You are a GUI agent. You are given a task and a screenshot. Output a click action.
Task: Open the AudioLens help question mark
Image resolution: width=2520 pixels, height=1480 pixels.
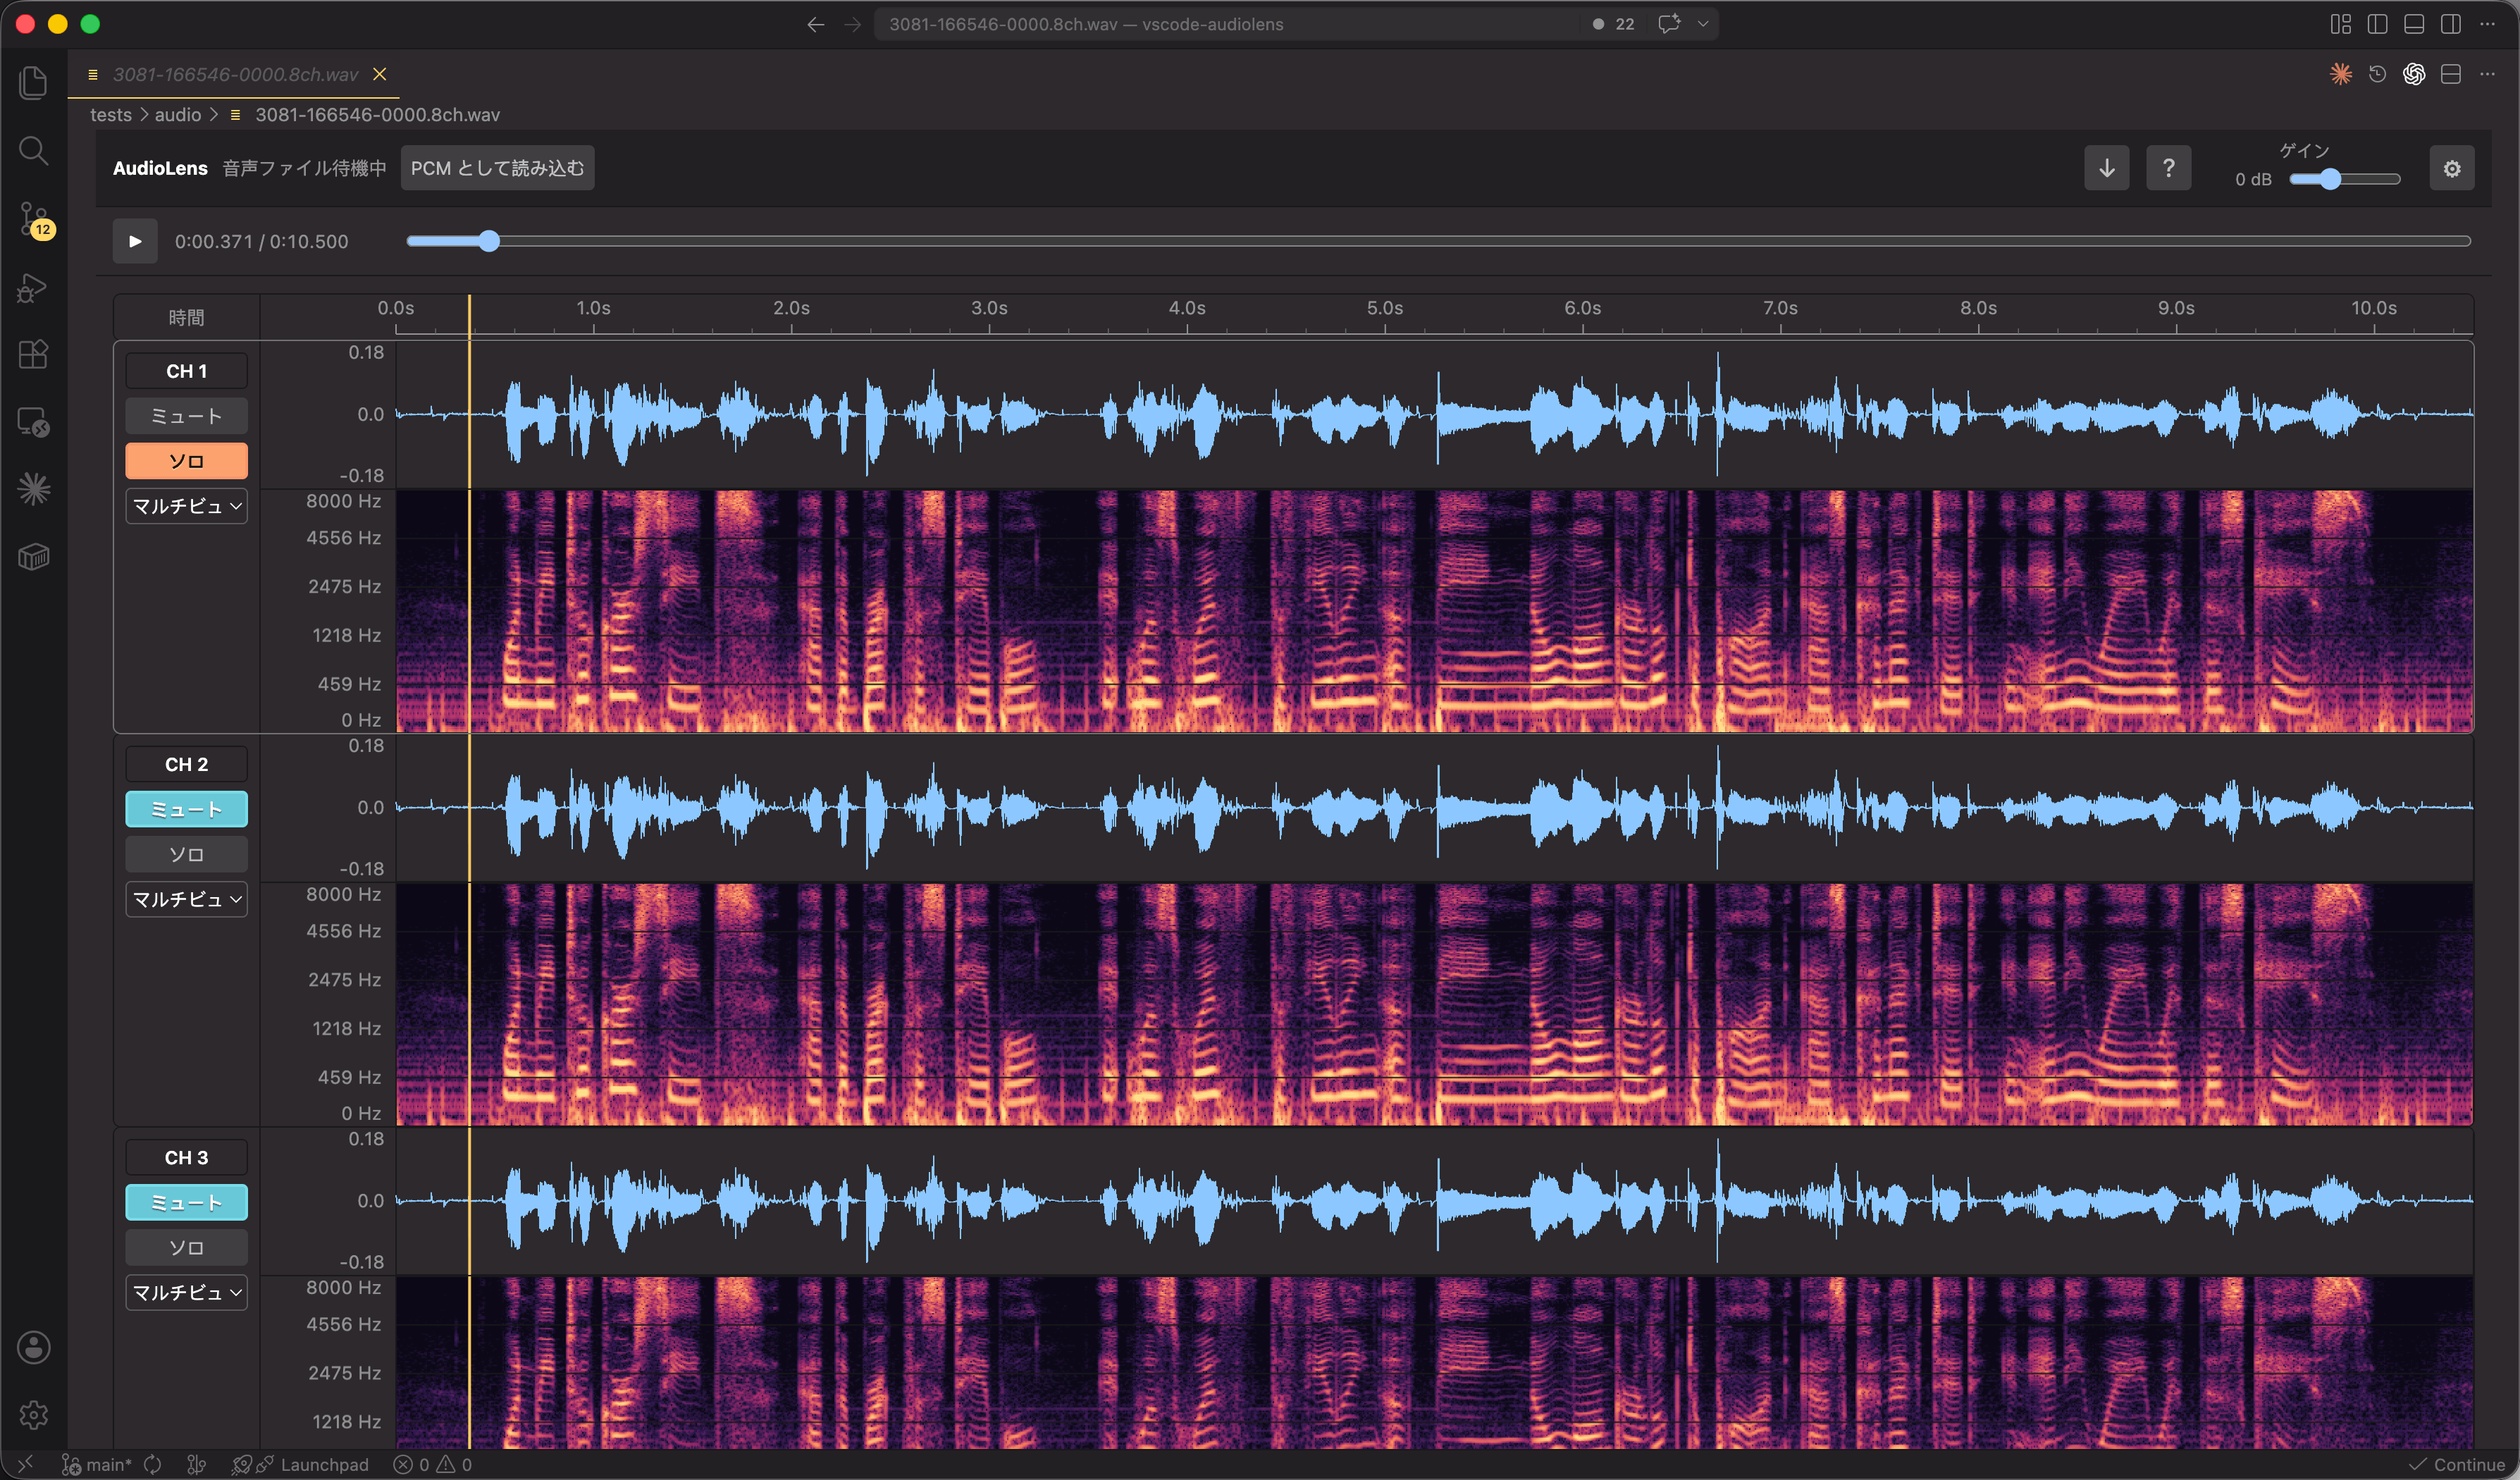[2168, 168]
